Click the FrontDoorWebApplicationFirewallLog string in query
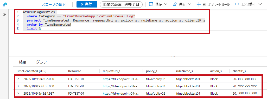 click(99, 16)
